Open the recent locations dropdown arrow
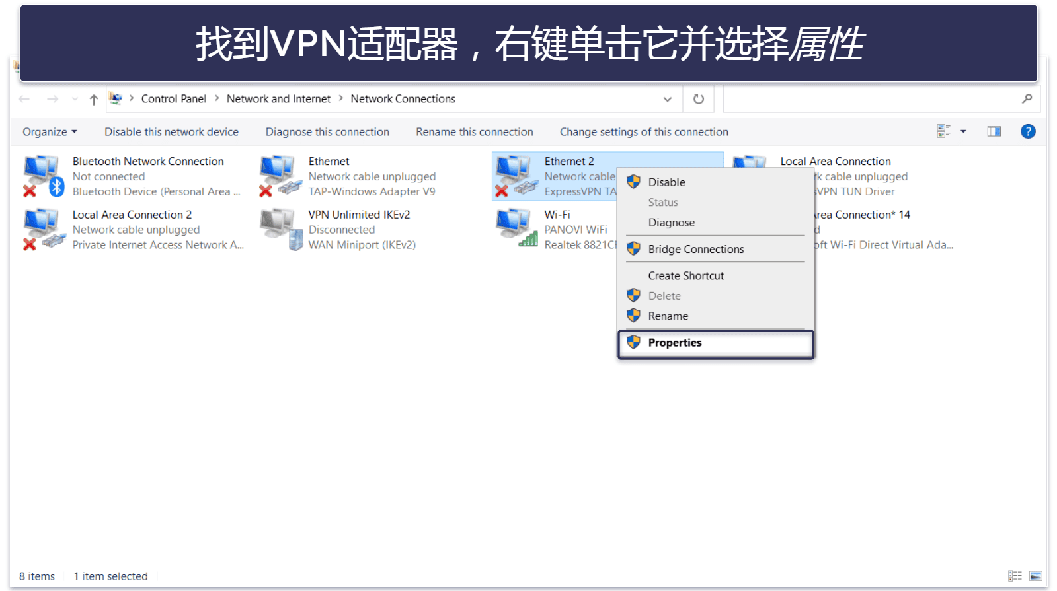Image resolution: width=1057 pixels, height=591 pixels. tap(75, 99)
